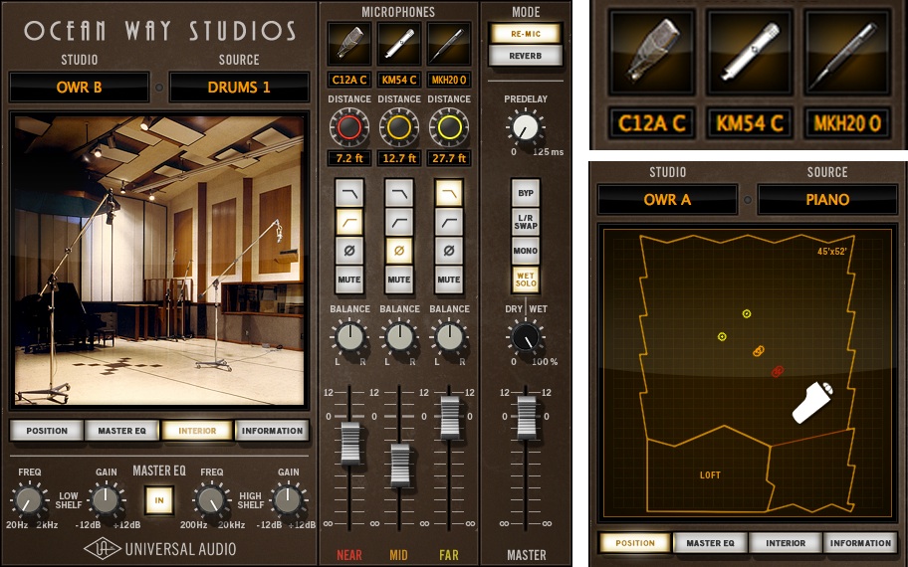Image resolution: width=908 pixels, height=567 pixels.
Task: Open the large MKH20 O label in the enlarged inset
Action: 847,122
